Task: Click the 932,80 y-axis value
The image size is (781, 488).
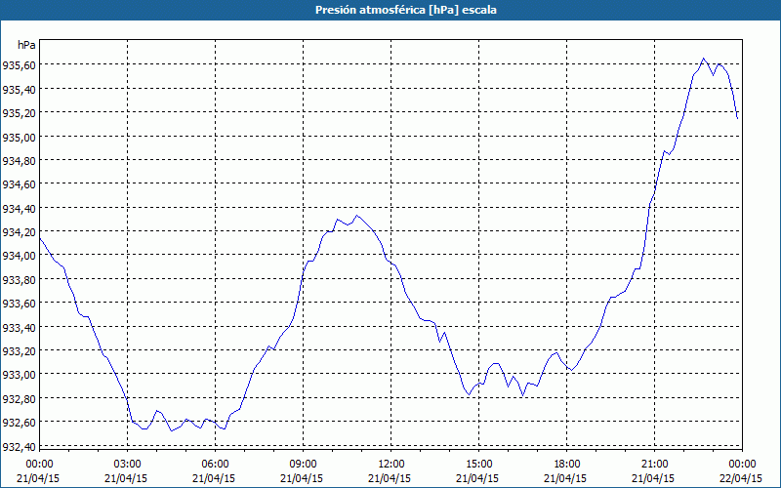Action: pos(19,399)
